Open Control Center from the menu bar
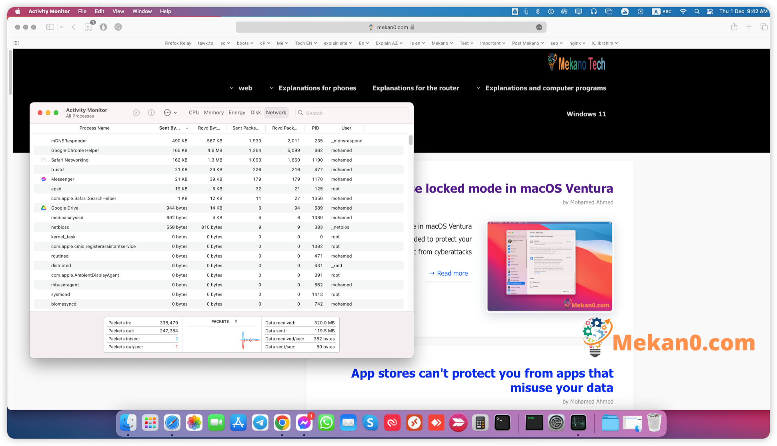This screenshot has height=446, width=777. pyautogui.click(x=710, y=12)
